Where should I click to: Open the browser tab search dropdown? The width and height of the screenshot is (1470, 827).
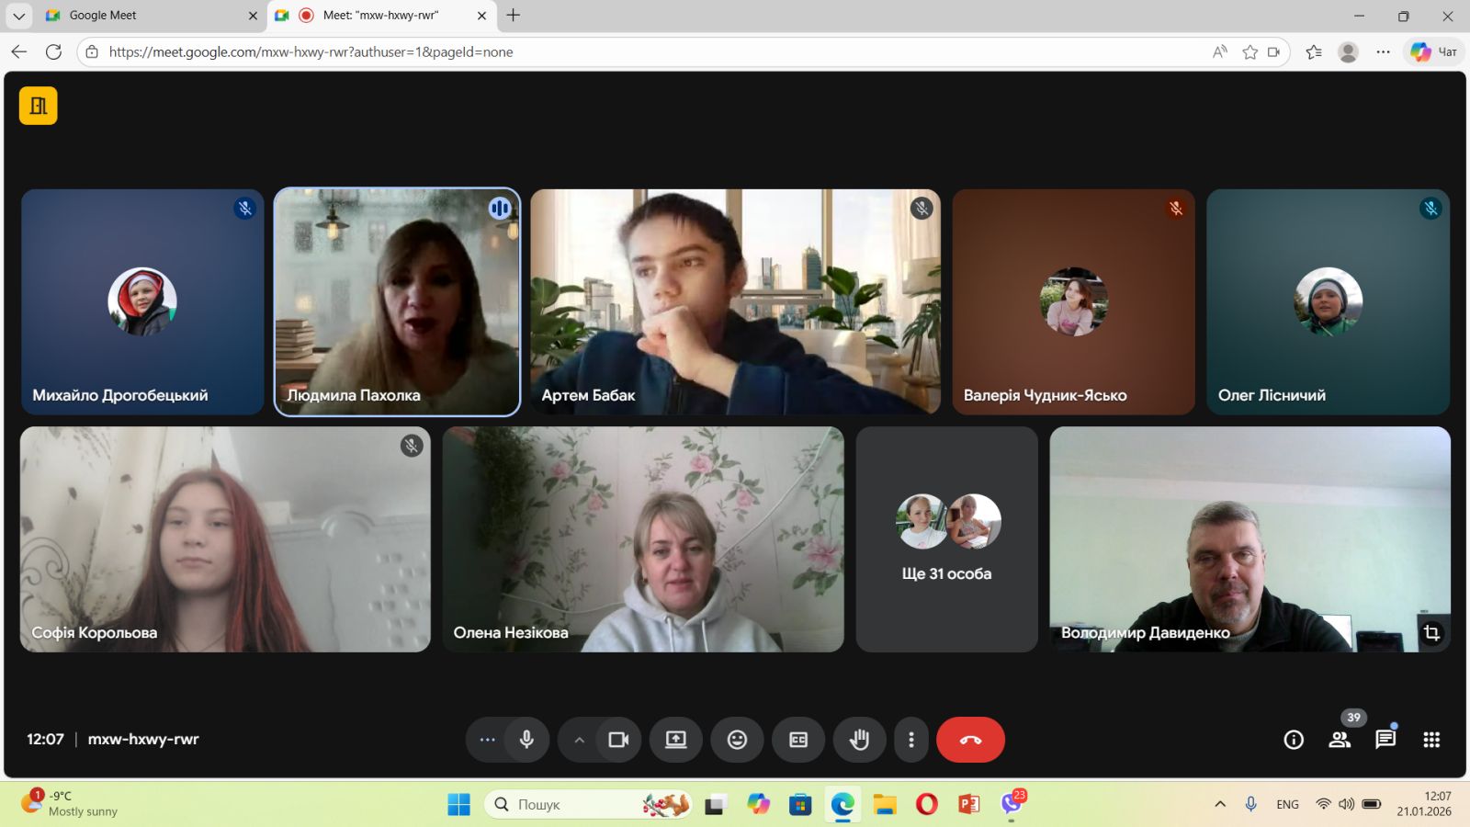(18, 16)
